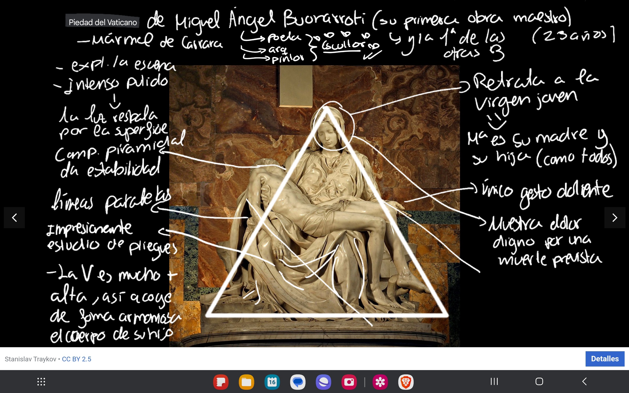The width and height of the screenshot is (629, 393).
Task: Tap the recent apps navigation button
Action: click(494, 381)
